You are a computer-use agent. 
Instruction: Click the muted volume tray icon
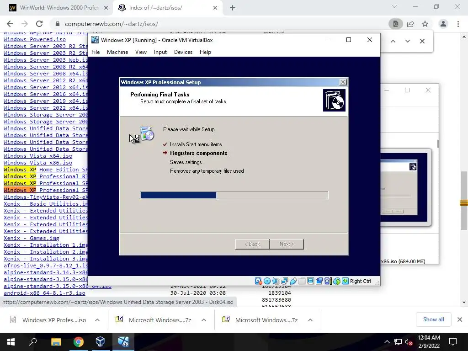tap(409, 342)
